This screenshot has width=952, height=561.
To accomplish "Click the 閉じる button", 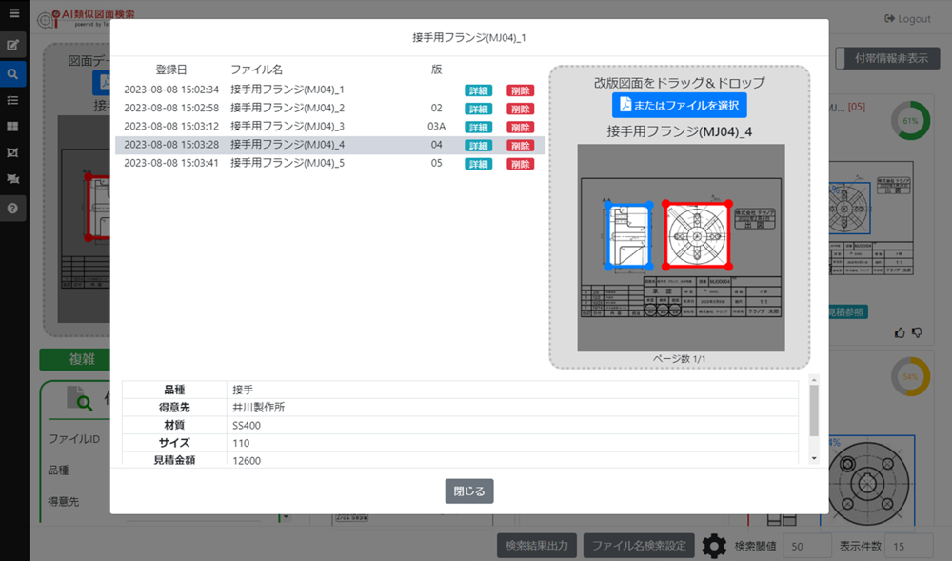I will (469, 491).
